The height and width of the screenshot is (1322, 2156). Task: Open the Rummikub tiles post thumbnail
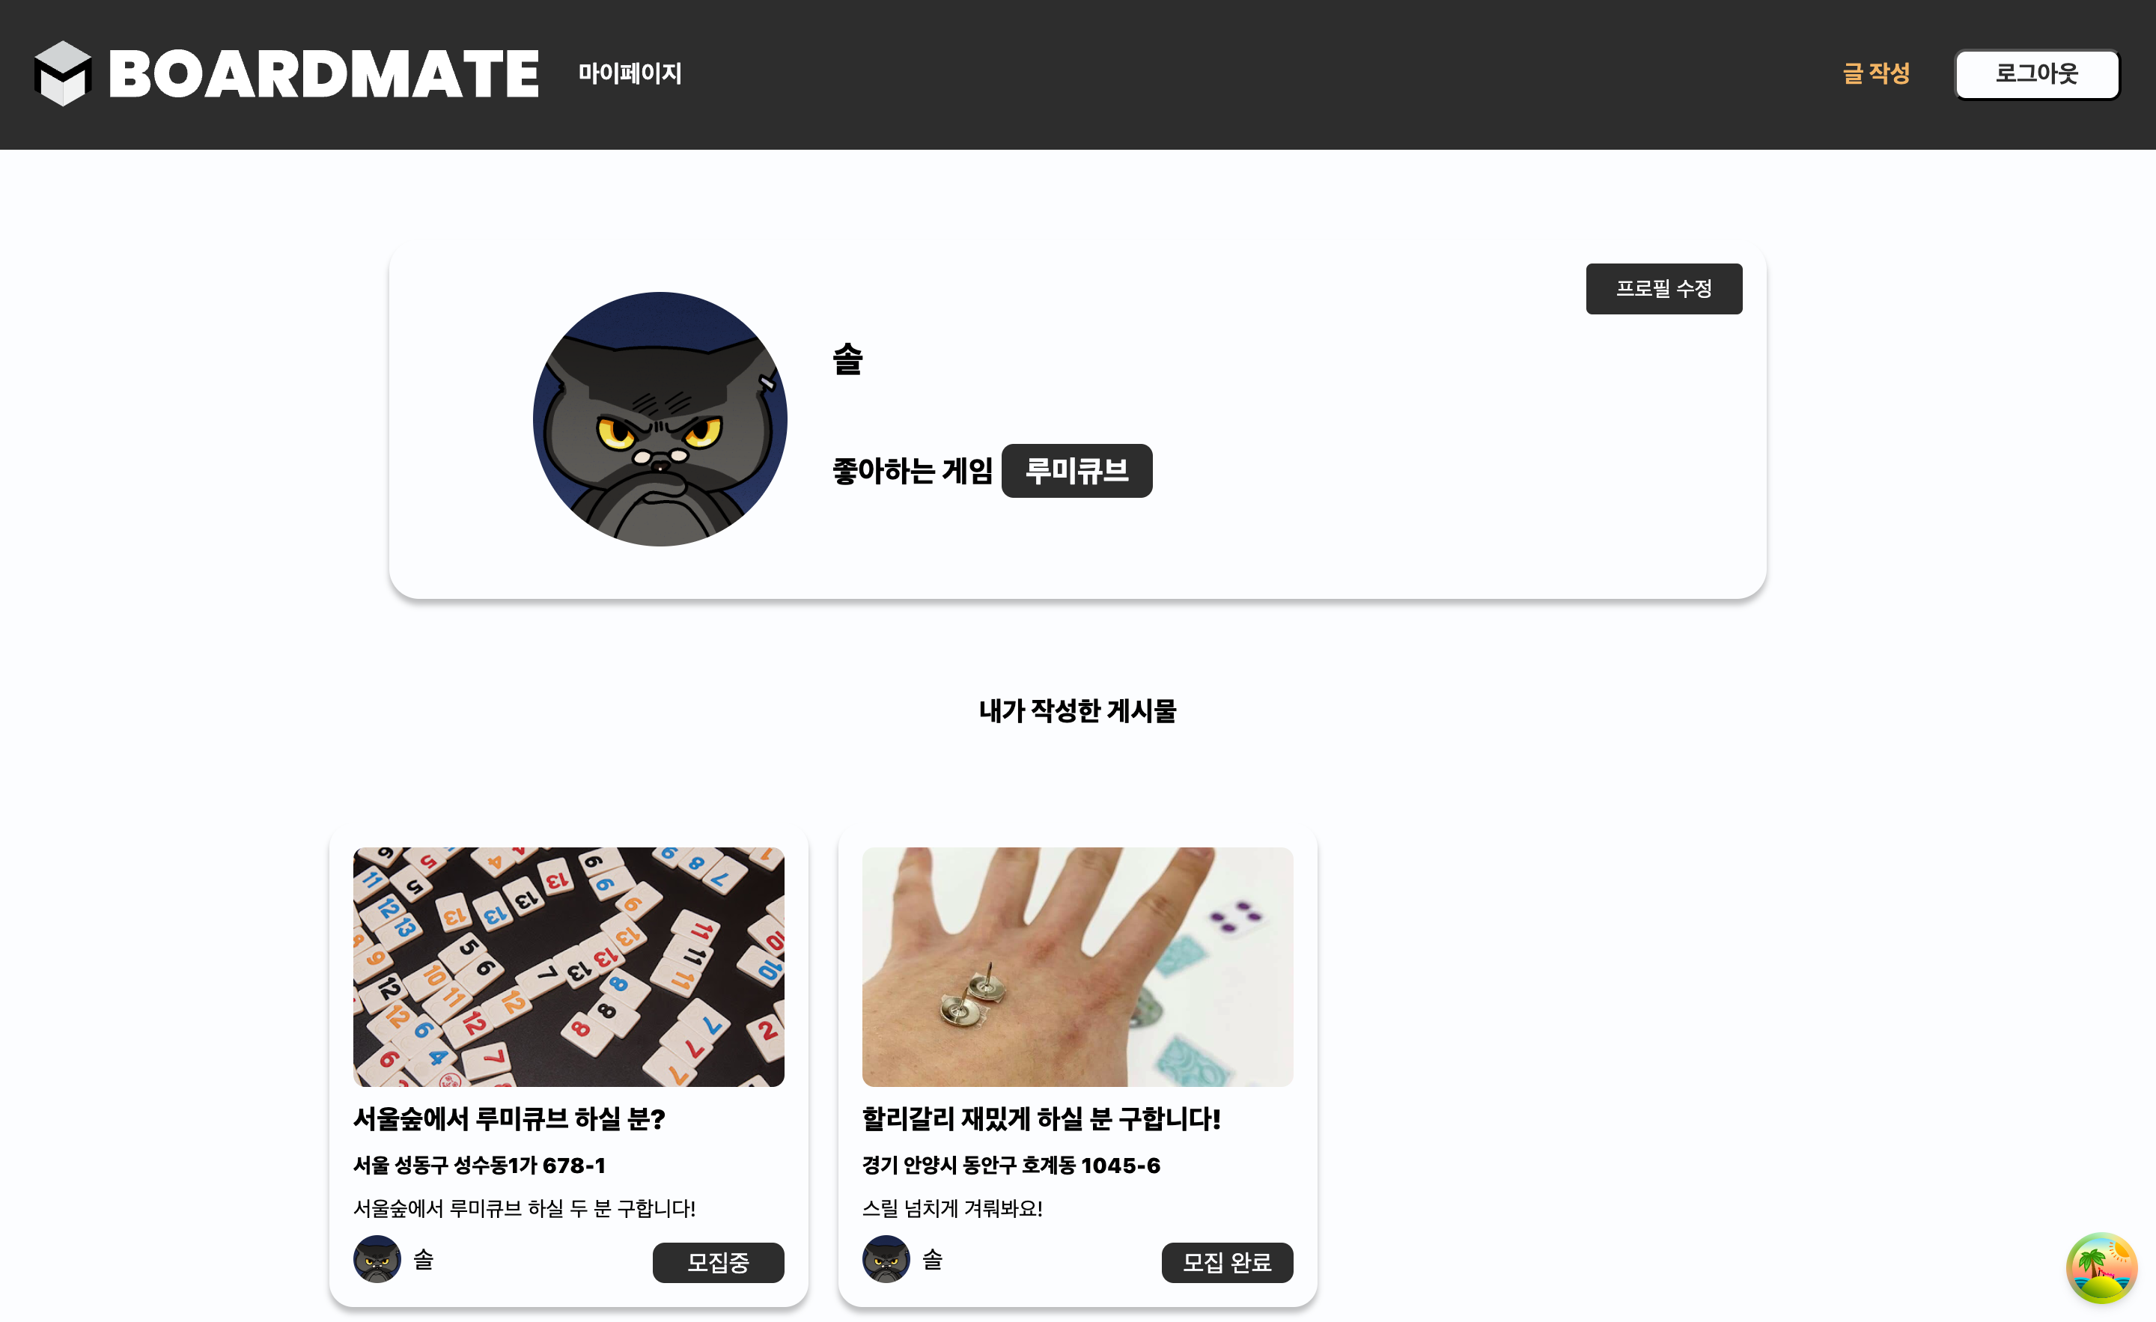pyautogui.click(x=569, y=966)
